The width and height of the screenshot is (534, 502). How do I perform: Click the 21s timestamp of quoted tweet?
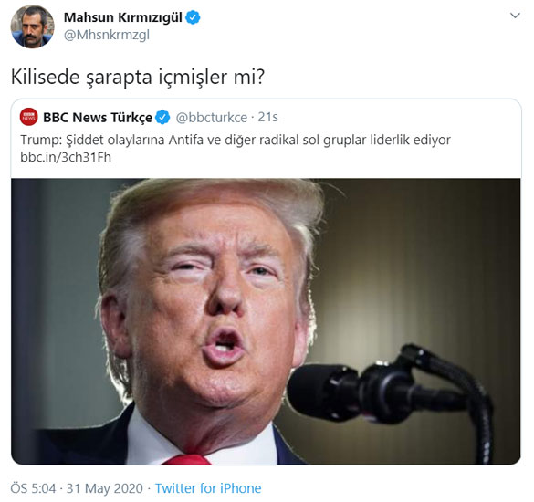(267, 117)
